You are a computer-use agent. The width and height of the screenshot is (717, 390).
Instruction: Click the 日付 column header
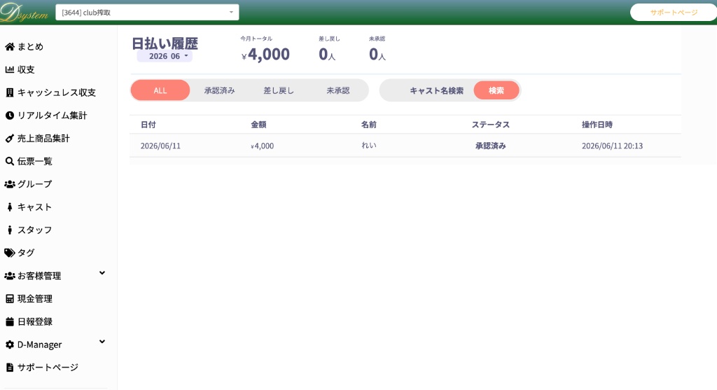point(148,125)
